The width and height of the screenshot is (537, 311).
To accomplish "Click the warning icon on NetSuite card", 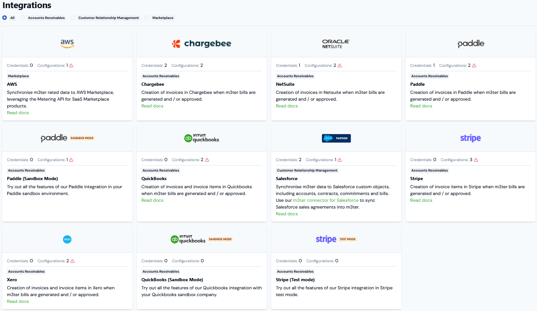I will (340, 65).
